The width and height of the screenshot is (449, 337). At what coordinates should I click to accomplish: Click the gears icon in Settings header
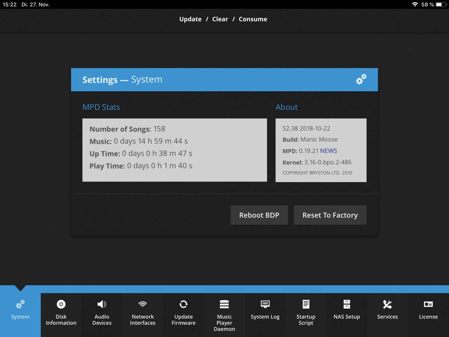pos(361,79)
